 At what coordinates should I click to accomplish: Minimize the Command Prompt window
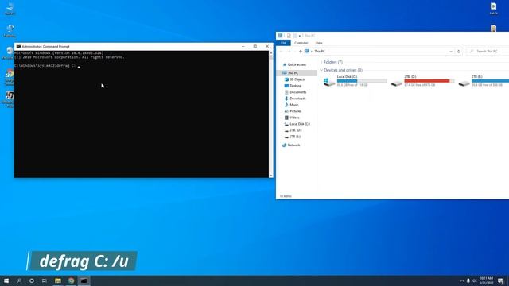[x=243, y=46]
